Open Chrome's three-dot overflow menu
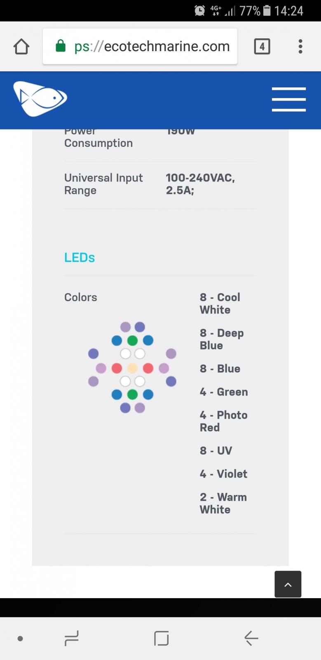Screen dimensions: 321x660 300,47
